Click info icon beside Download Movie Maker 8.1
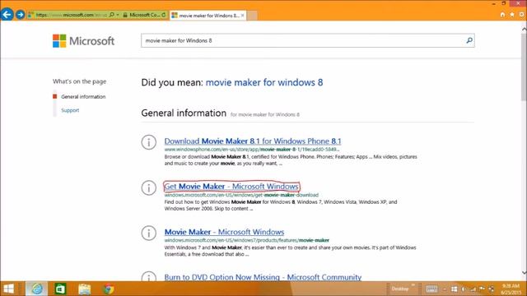The height and width of the screenshot is (296, 527). click(x=148, y=142)
